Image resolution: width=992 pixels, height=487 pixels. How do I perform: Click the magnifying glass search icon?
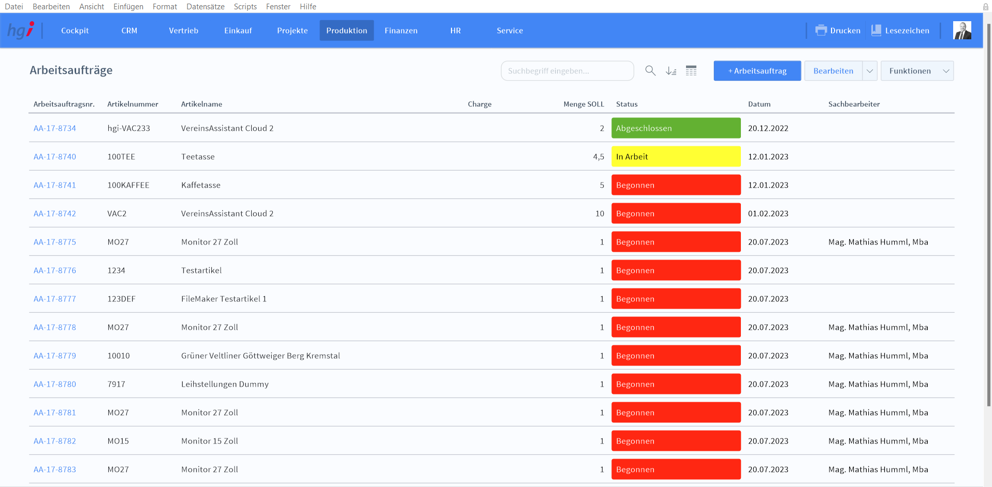[650, 71]
